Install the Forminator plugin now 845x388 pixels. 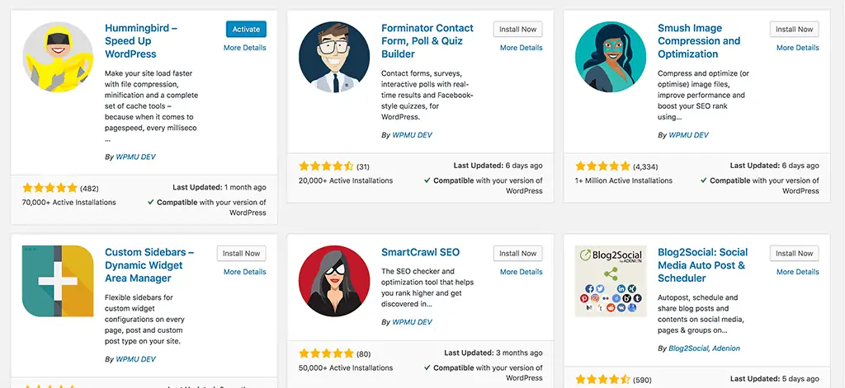coord(517,30)
